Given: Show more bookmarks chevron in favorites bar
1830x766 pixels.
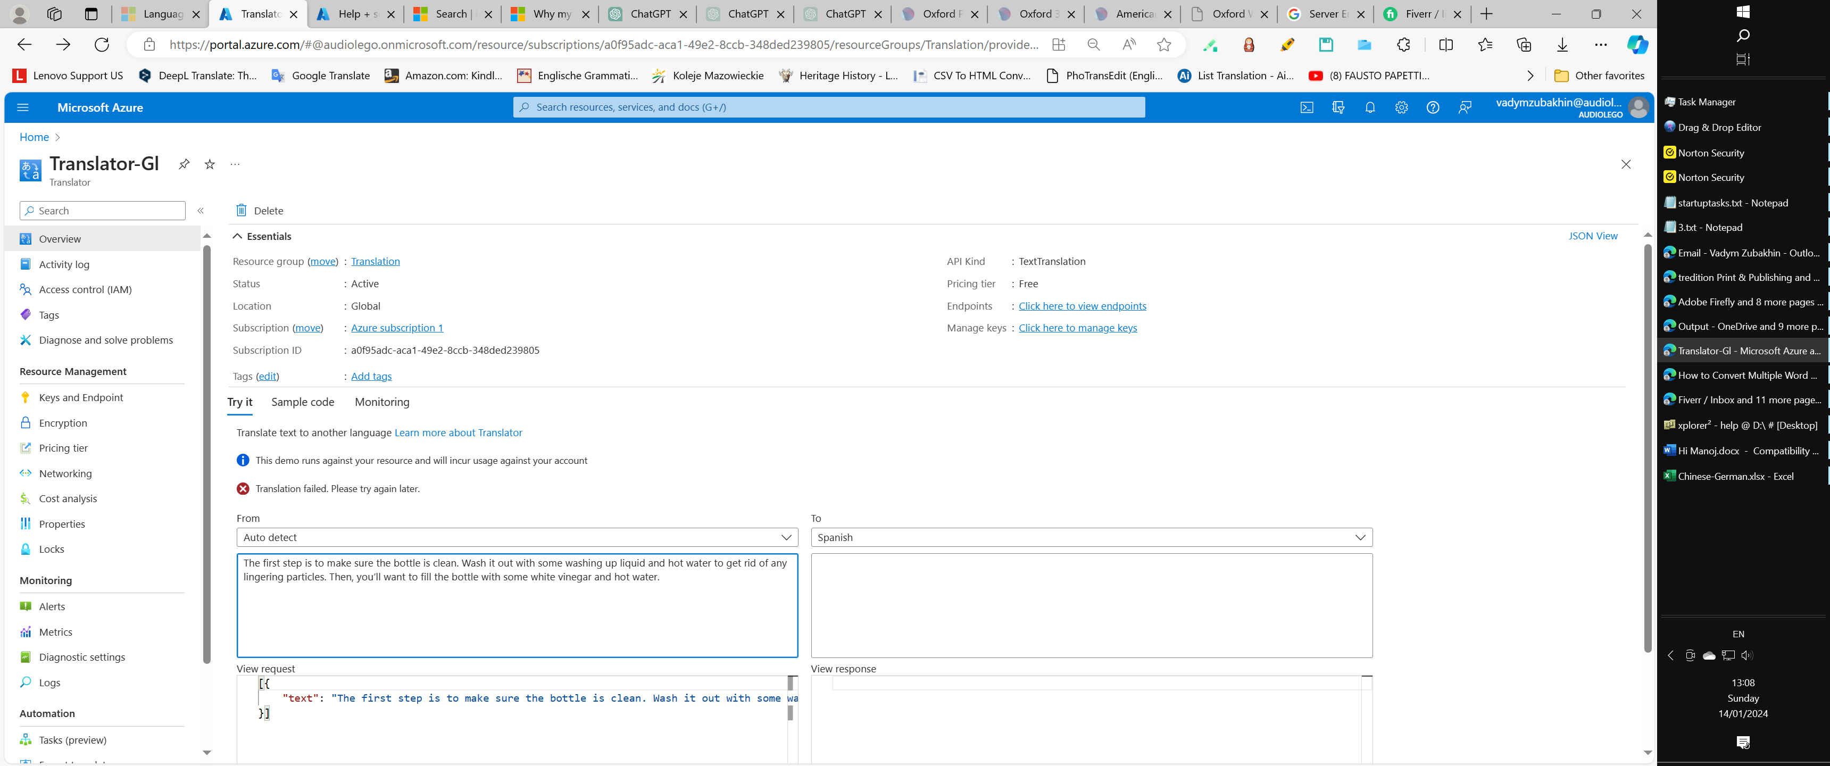Looking at the screenshot, I should coord(1530,76).
